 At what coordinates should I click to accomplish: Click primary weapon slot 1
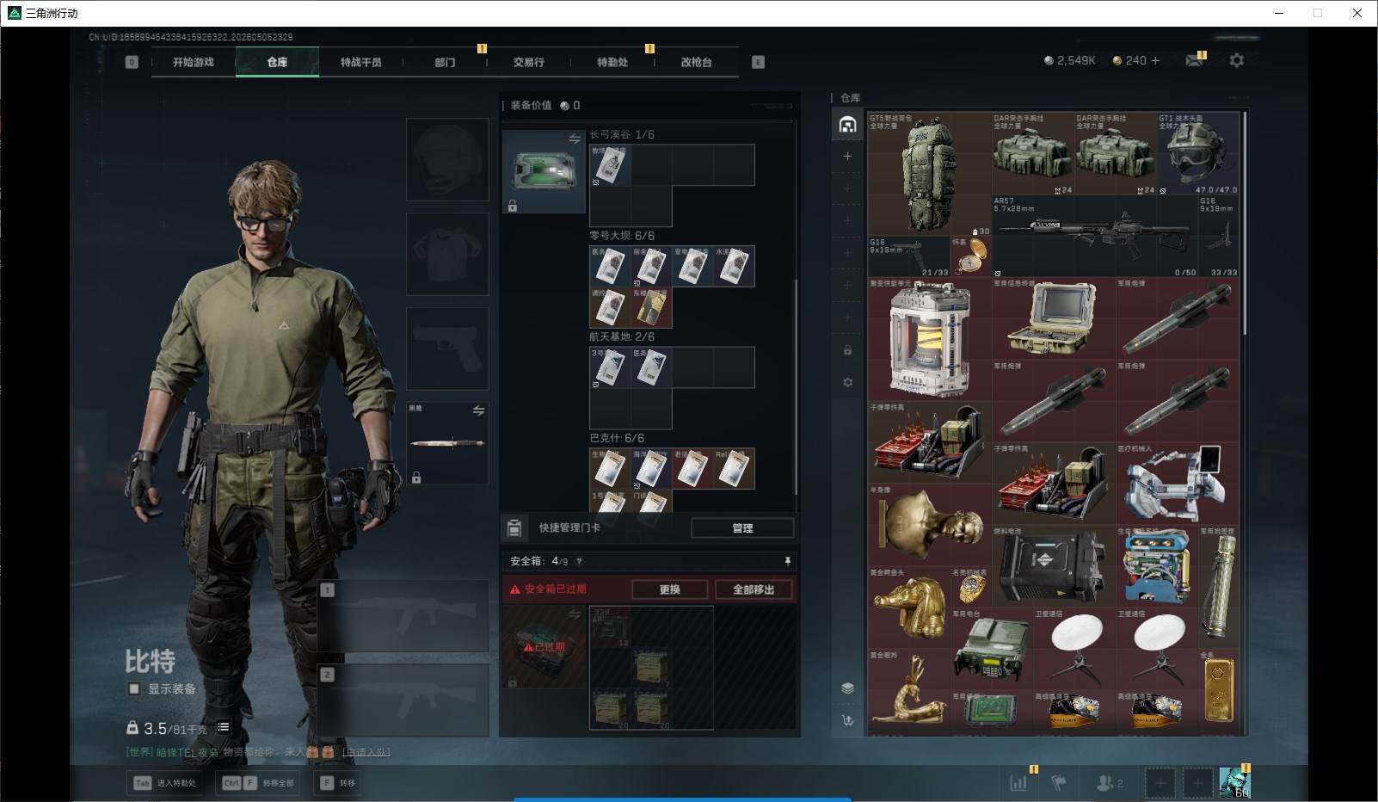403,616
